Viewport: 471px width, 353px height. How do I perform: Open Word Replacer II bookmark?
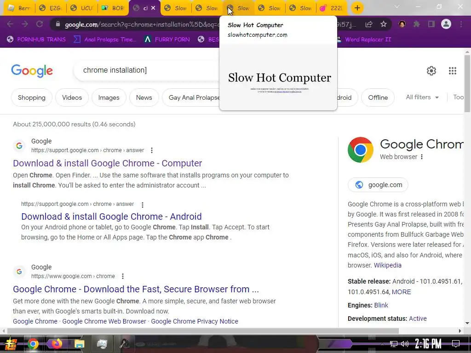coord(364,40)
